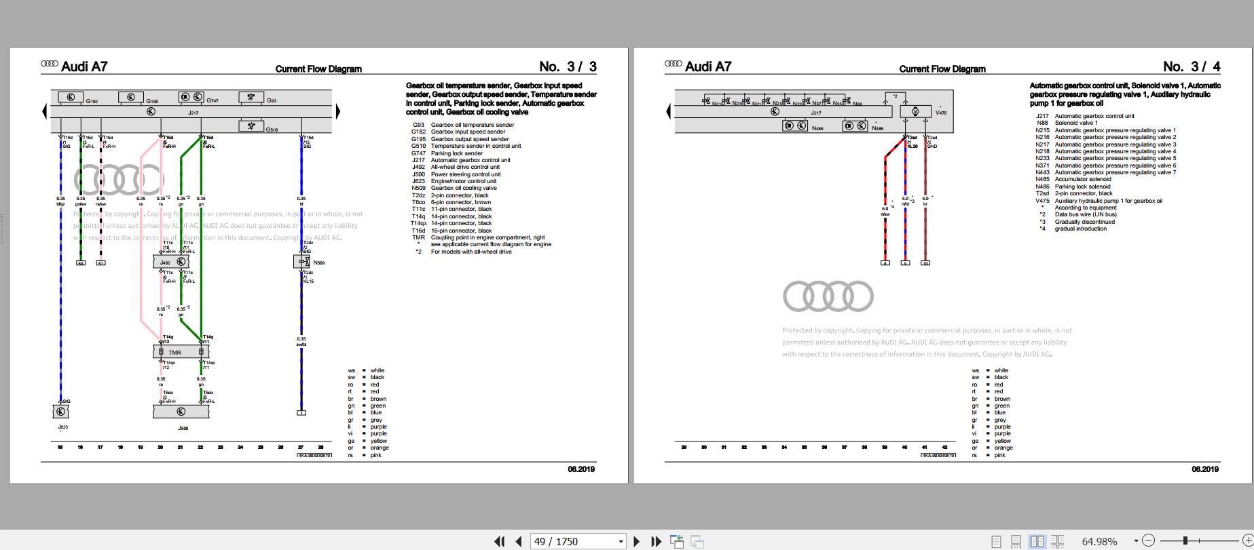The image size is (1254, 550).
Task: Click the previous view navigation icon
Action: pyautogui.click(x=677, y=541)
